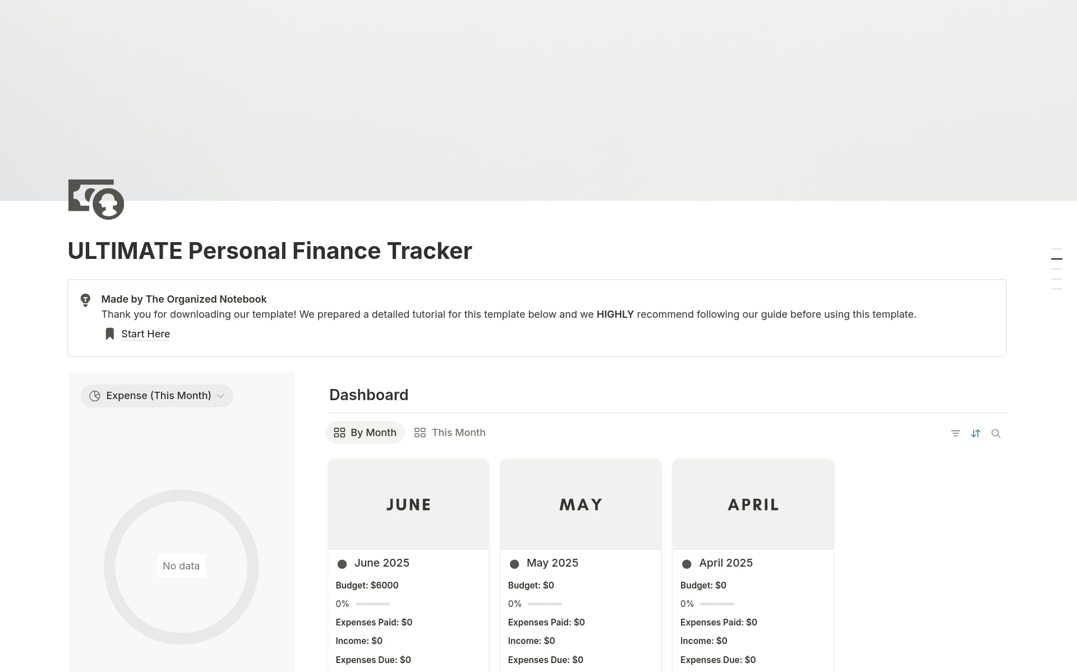This screenshot has width=1077, height=672.
Task: Open the search icon in Dashboard view
Action: (996, 433)
